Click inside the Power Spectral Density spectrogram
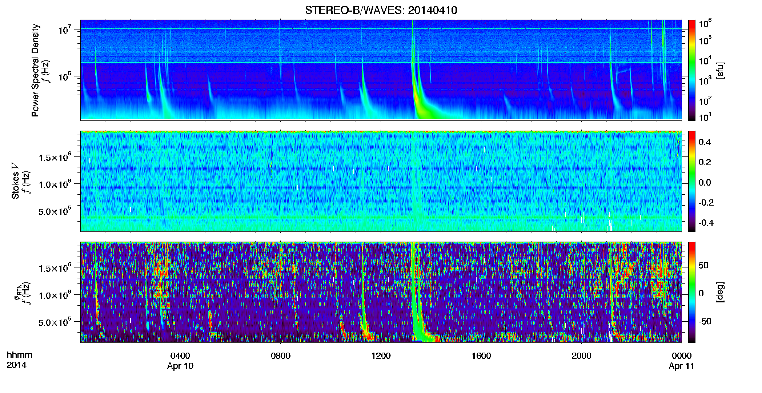This screenshot has width=762, height=393. (381, 70)
